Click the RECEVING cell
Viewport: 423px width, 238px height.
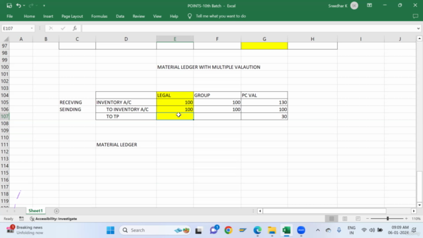point(77,102)
